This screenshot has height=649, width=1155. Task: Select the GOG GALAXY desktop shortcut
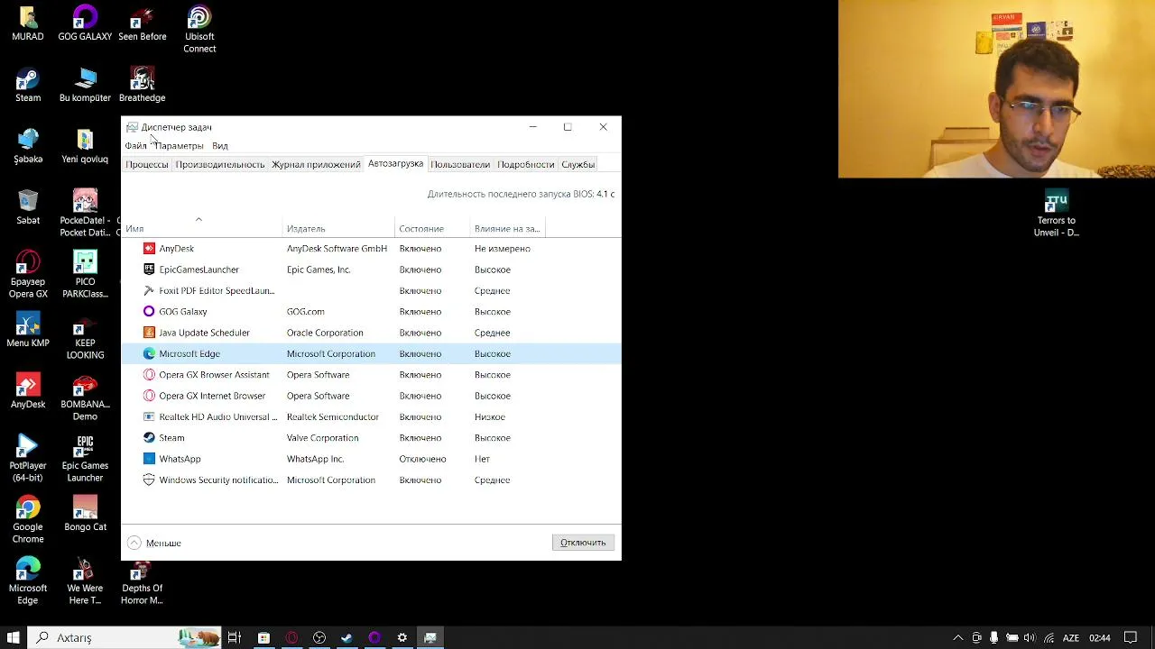(x=85, y=24)
